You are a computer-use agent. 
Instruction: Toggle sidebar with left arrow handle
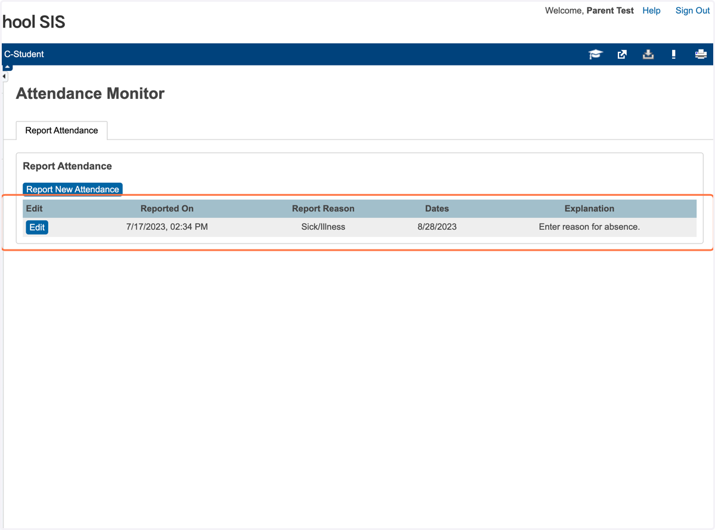point(5,77)
